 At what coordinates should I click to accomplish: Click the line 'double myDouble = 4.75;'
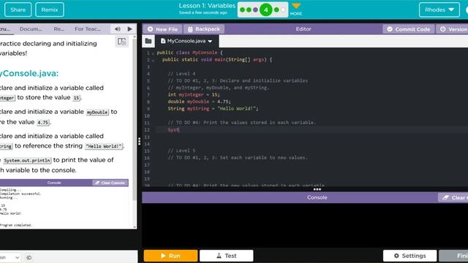[199, 102]
